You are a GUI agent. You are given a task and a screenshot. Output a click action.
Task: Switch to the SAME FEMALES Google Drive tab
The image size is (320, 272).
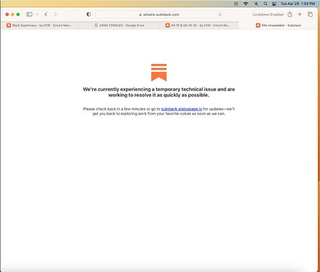pyautogui.click(x=119, y=26)
